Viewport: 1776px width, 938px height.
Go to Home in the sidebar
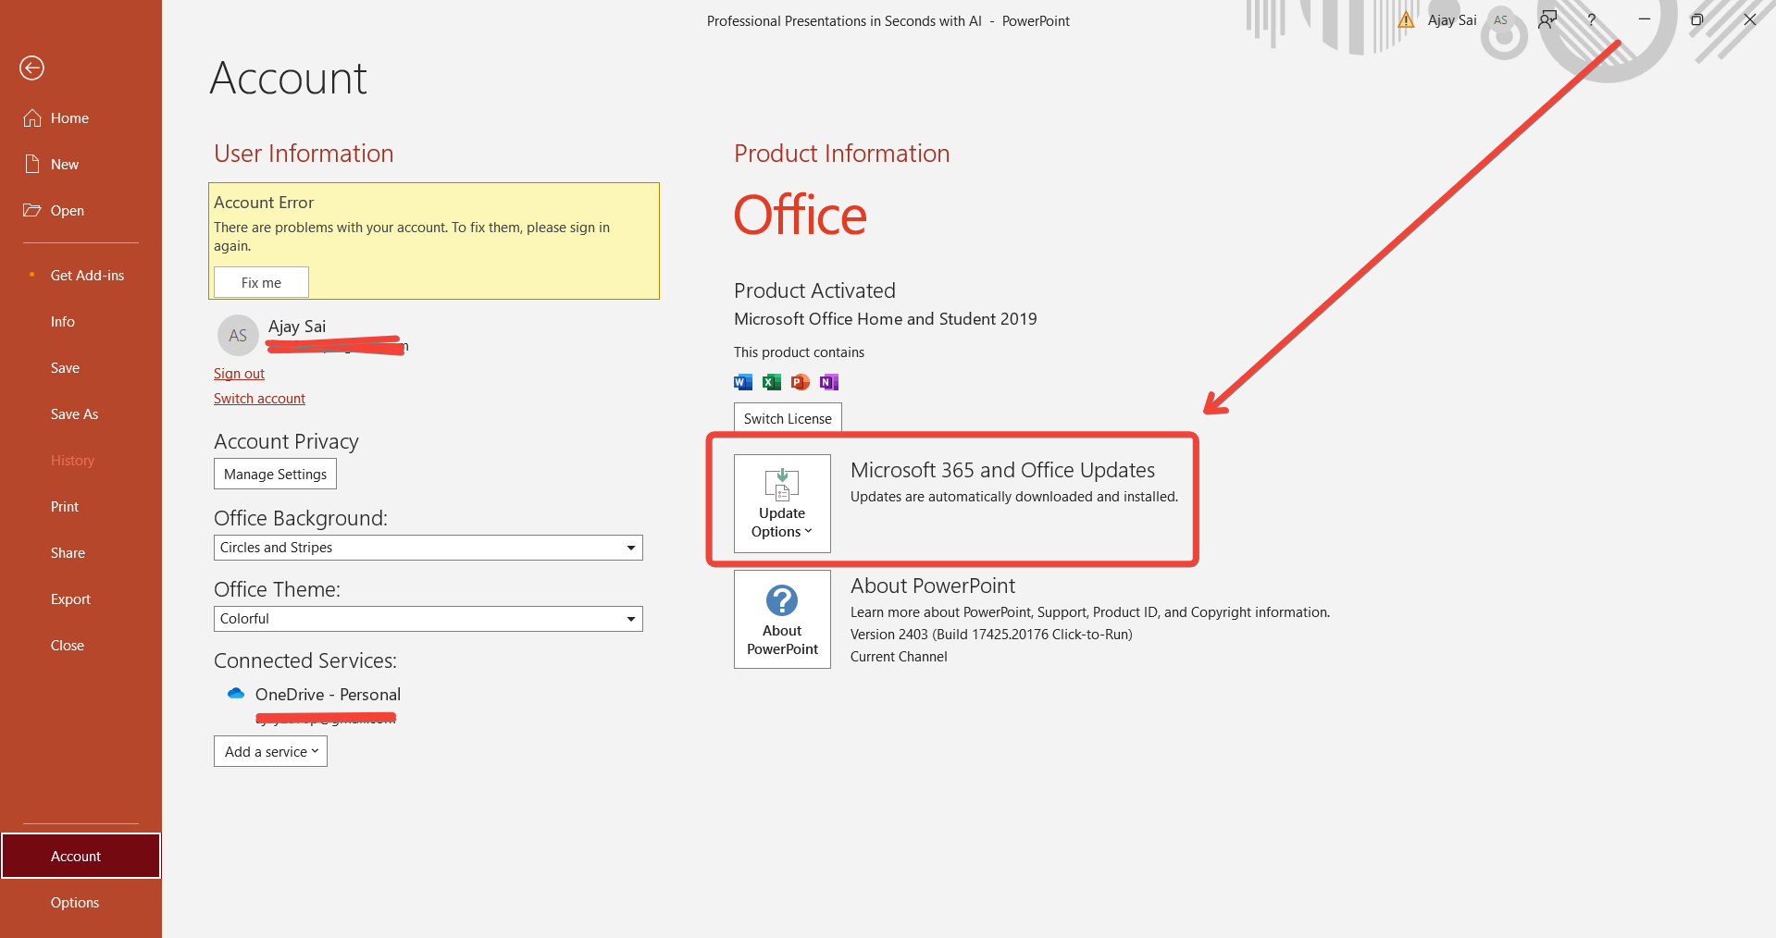coord(81,117)
